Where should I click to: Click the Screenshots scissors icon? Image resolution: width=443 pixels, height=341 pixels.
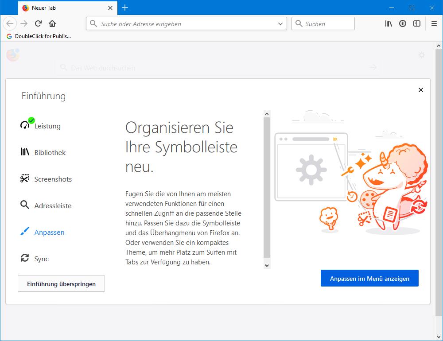point(25,178)
